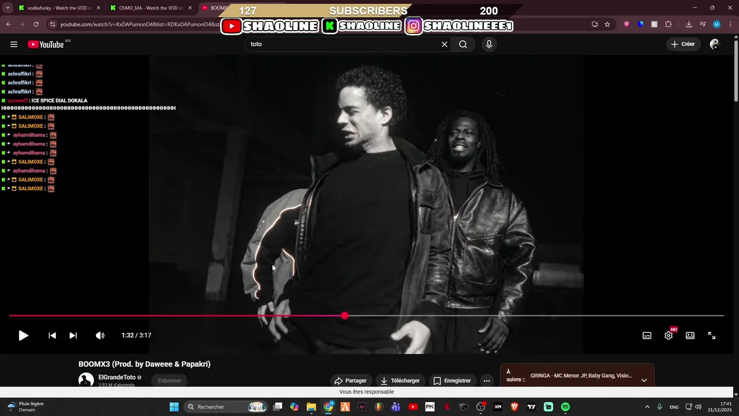The image size is (739, 416).
Task: Reload the page
Action: point(36,24)
